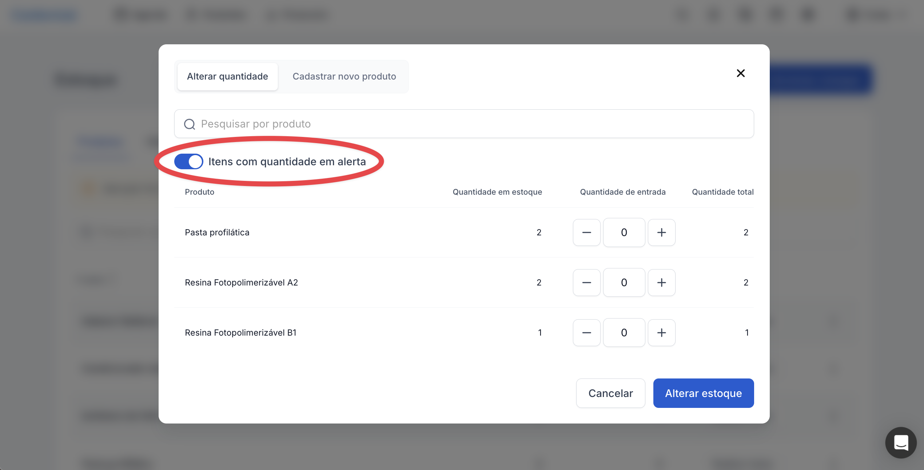
Task: Click the Cancelar button
Action: pyautogui.click(x=610, y=393)
